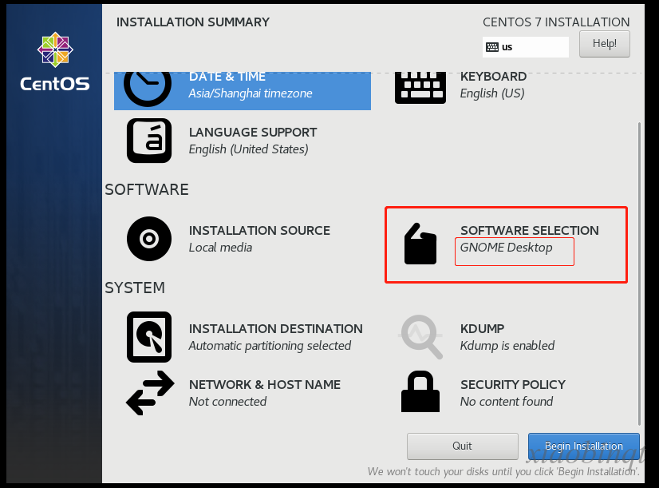Screen dimensions: 659x488
Task: Open SOFTWARE SELECTION label
Action: tap(530, 231)
